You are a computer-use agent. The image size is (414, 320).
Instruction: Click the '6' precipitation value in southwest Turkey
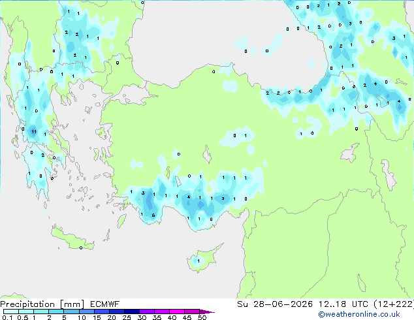tap(153, 216)
